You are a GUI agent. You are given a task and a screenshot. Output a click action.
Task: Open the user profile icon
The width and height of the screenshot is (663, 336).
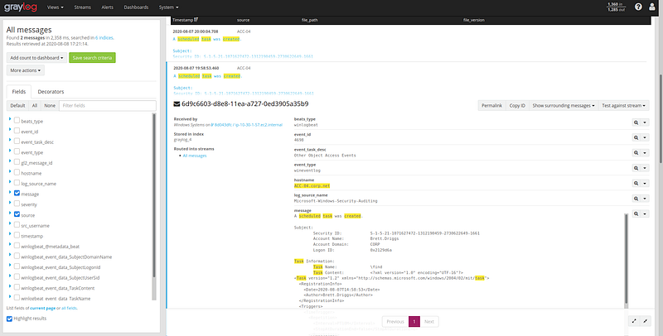652,7
